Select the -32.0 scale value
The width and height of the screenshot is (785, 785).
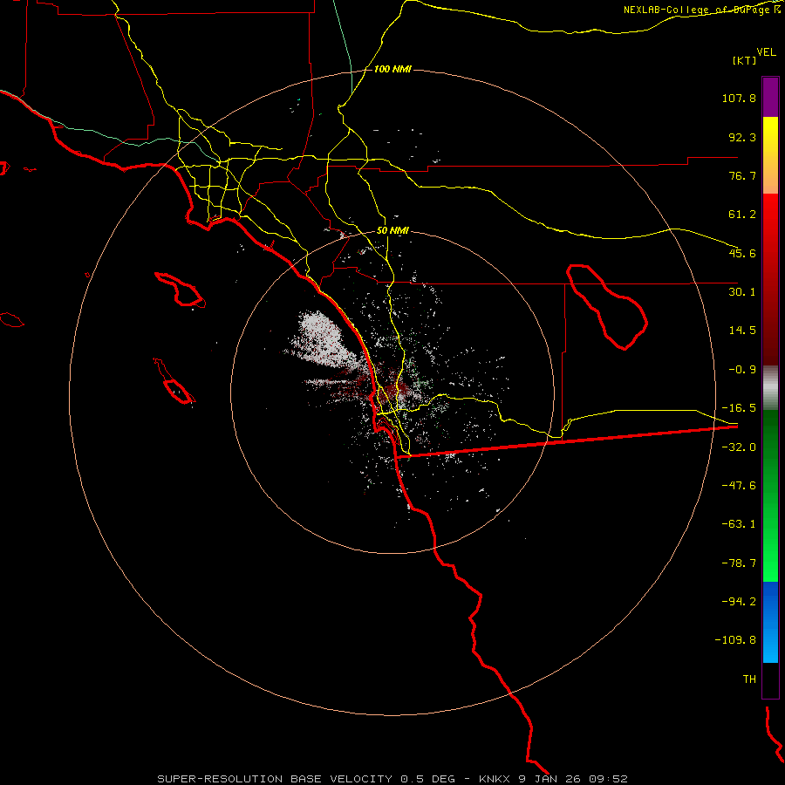(739, 447)
